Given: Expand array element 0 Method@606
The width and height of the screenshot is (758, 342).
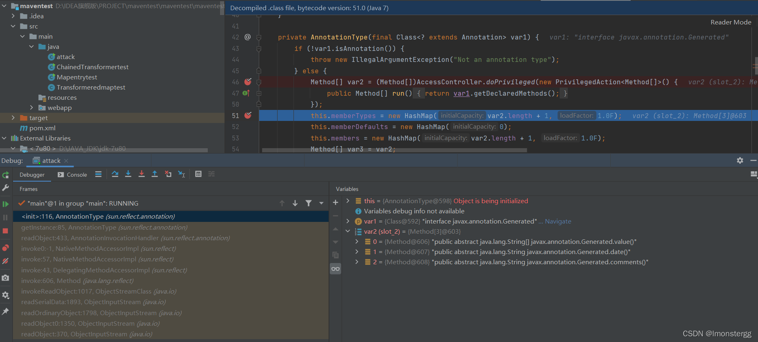Looking at the screenshot, I should pos(357,241).
